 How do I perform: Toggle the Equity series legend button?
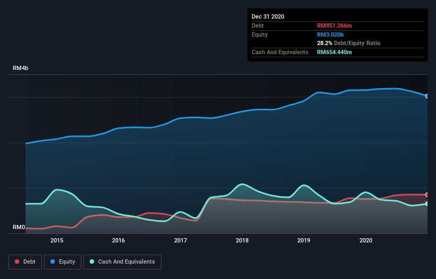click(63, 262)
